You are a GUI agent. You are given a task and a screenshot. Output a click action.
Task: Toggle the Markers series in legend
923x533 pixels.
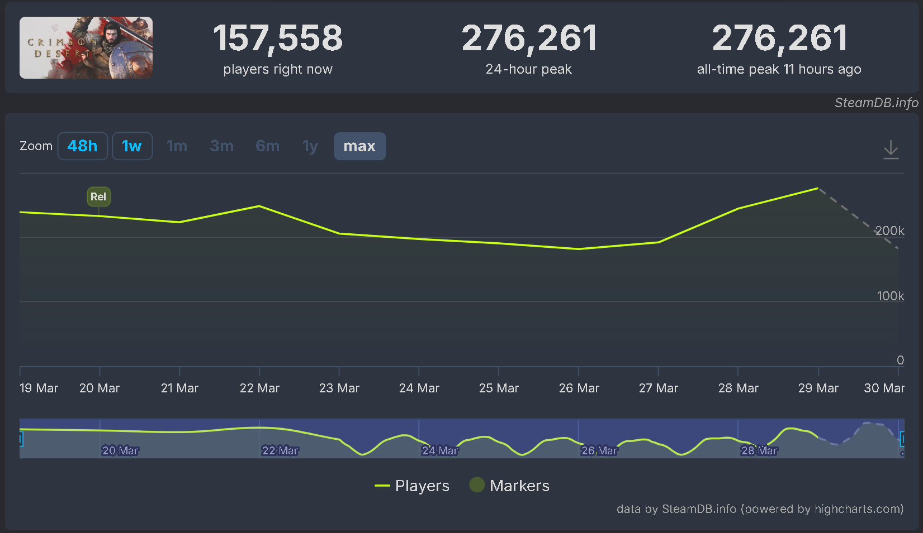(x=509, y=486)
